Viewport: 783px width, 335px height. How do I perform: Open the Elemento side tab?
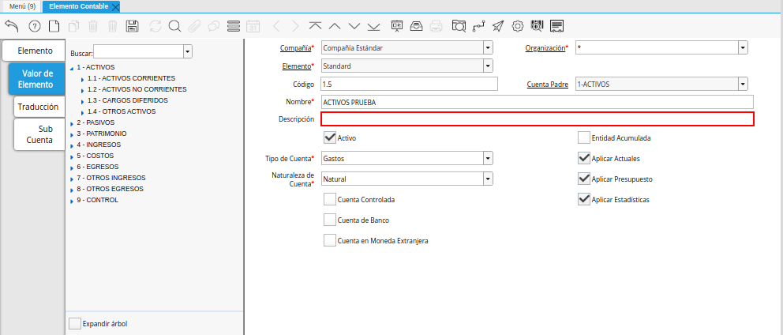click(34, 51)
